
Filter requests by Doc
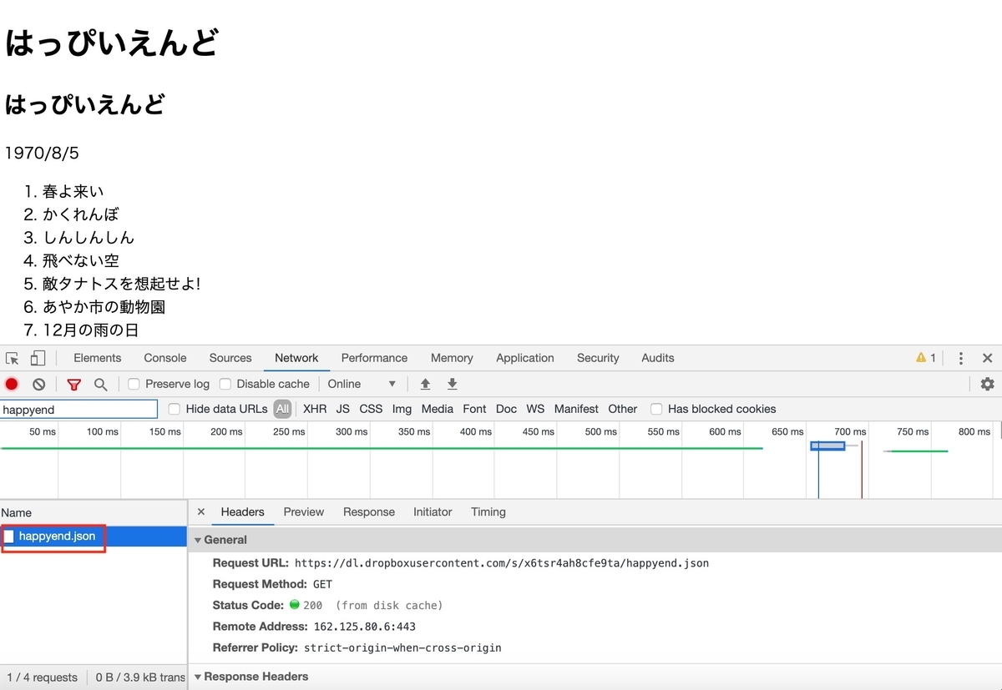pos(506,409)
